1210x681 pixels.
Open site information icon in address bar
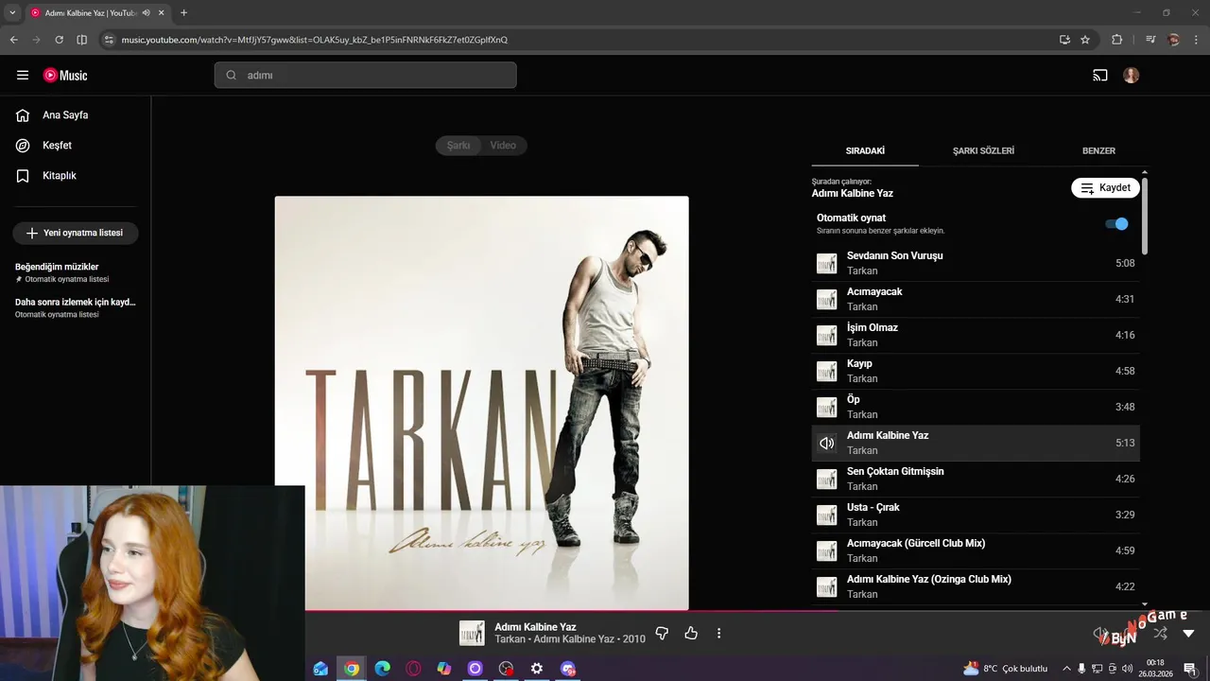109,40
